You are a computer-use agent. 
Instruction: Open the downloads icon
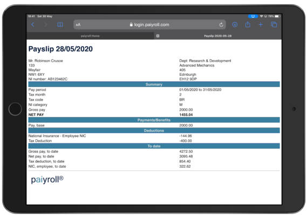[235, 25]
